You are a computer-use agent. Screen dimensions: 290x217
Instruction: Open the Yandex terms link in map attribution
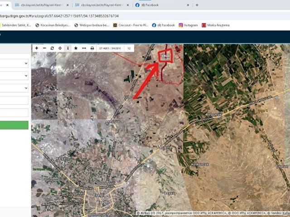pyautogui.click(x=285, y=213)
